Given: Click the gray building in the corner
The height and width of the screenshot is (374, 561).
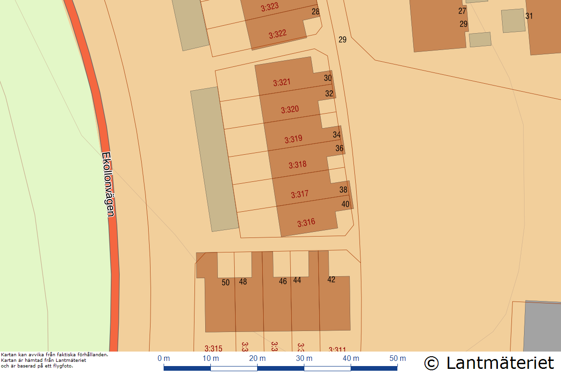Looking at the screenshot, I should [x=543, y=326].
